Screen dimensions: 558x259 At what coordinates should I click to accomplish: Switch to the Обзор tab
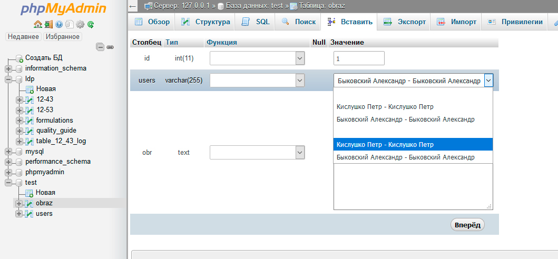tap(152, 22)
